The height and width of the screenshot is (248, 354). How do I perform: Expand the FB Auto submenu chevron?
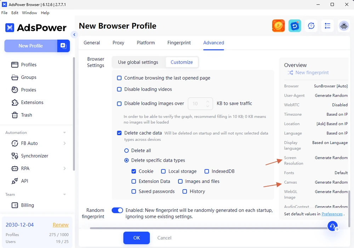tap(64, 143)
